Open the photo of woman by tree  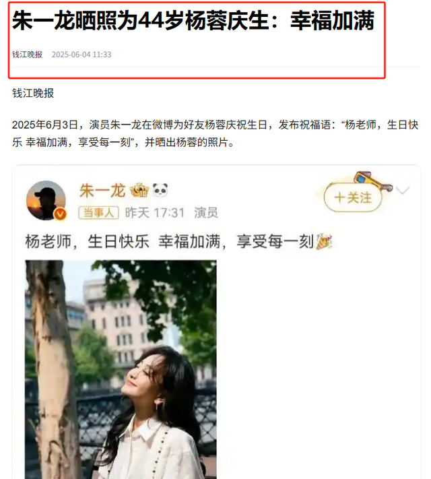tap(121, 369)
